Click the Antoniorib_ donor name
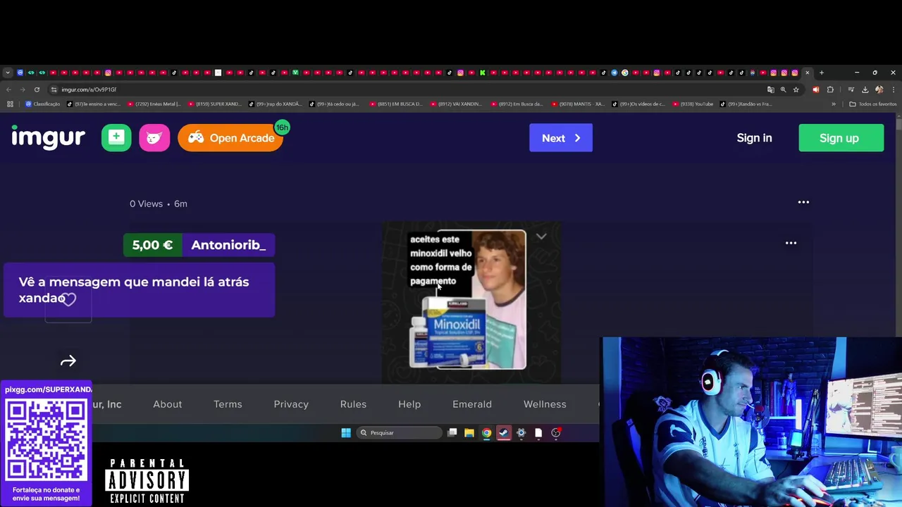The width and height of the screenshot is (902, 507). tap(228, 245)
